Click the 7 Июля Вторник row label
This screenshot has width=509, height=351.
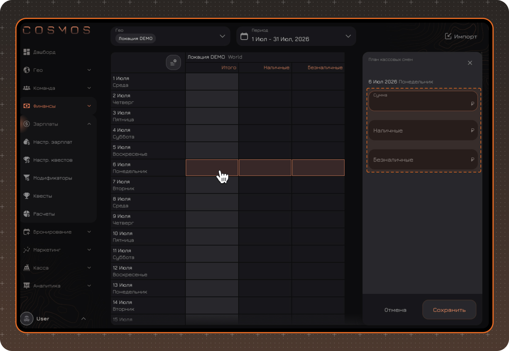click(148, 185)
